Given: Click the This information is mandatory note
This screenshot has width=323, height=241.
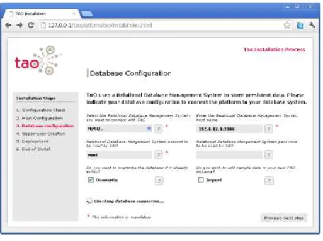Looking at the screenshot, I should point(122,217).
